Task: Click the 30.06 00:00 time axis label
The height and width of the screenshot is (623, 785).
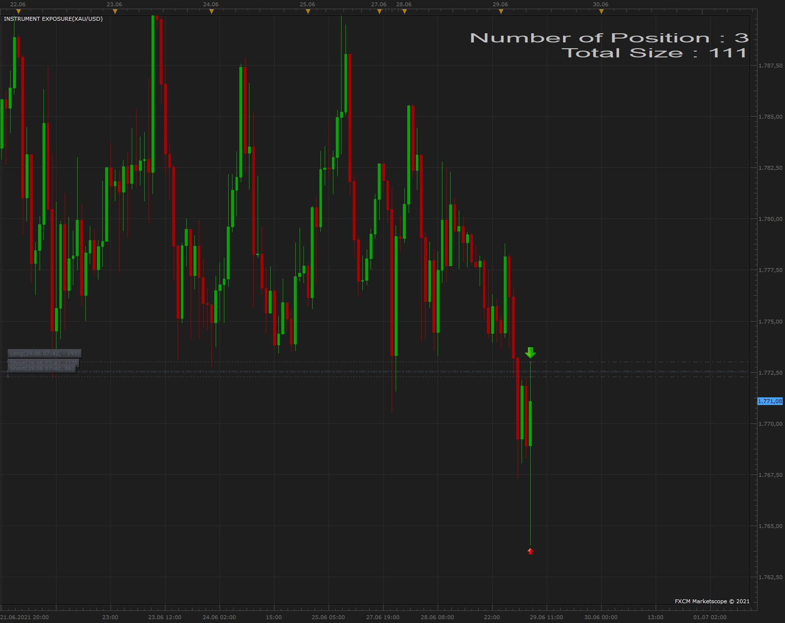Action: click(601, 617)
